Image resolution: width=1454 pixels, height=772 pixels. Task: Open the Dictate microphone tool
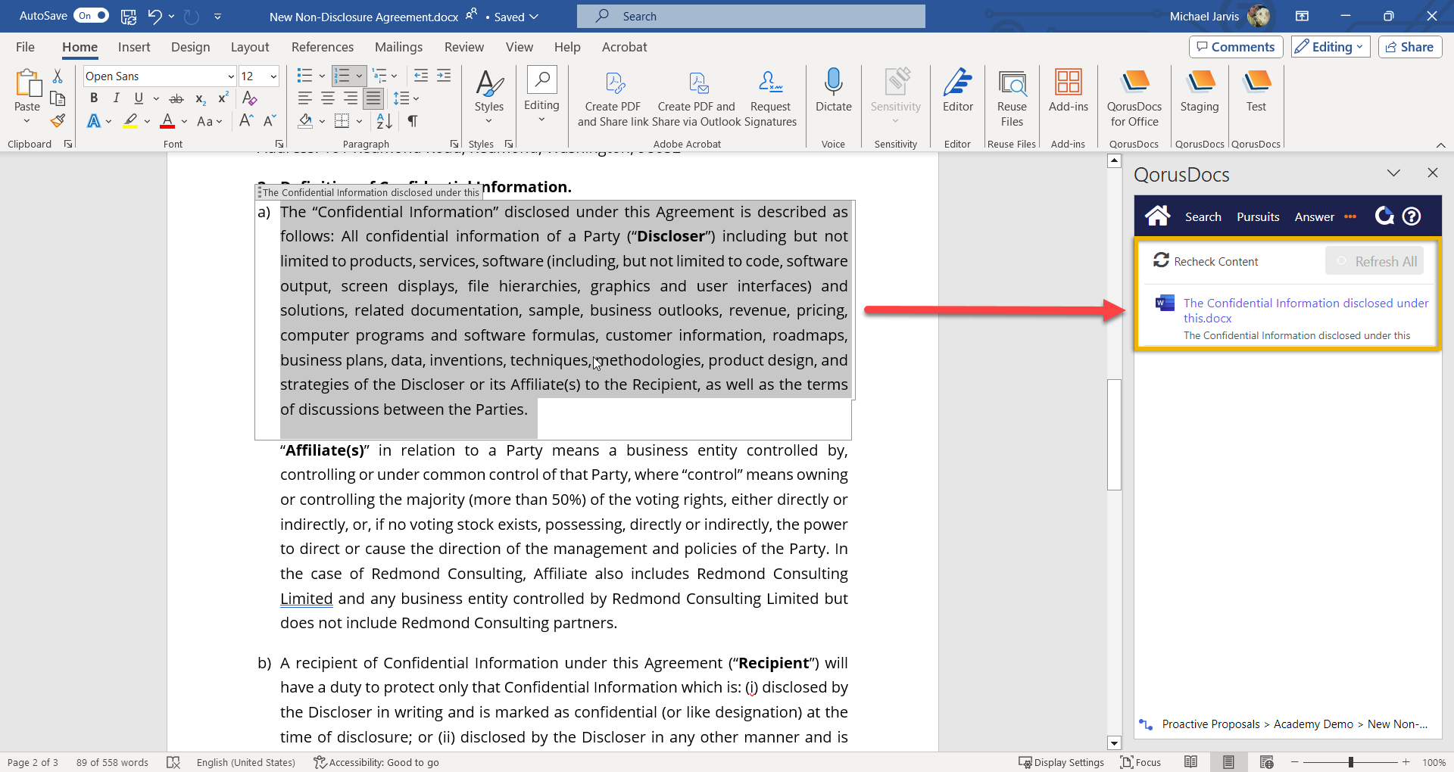click(833, 91)
